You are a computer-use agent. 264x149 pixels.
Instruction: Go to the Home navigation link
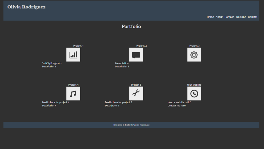[x=210, y=17]
